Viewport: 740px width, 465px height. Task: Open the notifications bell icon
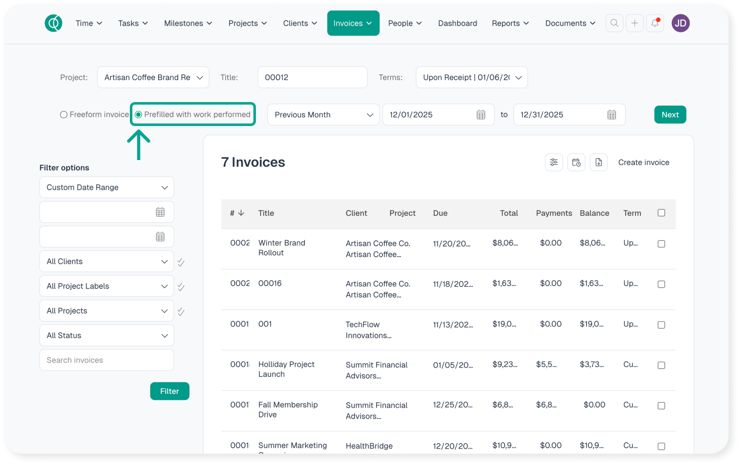[x=655, y=23]
